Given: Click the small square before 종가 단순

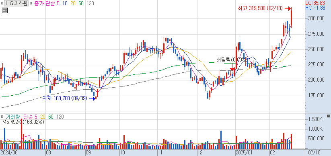Looking at the screenshot, I should (x=31, y=3).
